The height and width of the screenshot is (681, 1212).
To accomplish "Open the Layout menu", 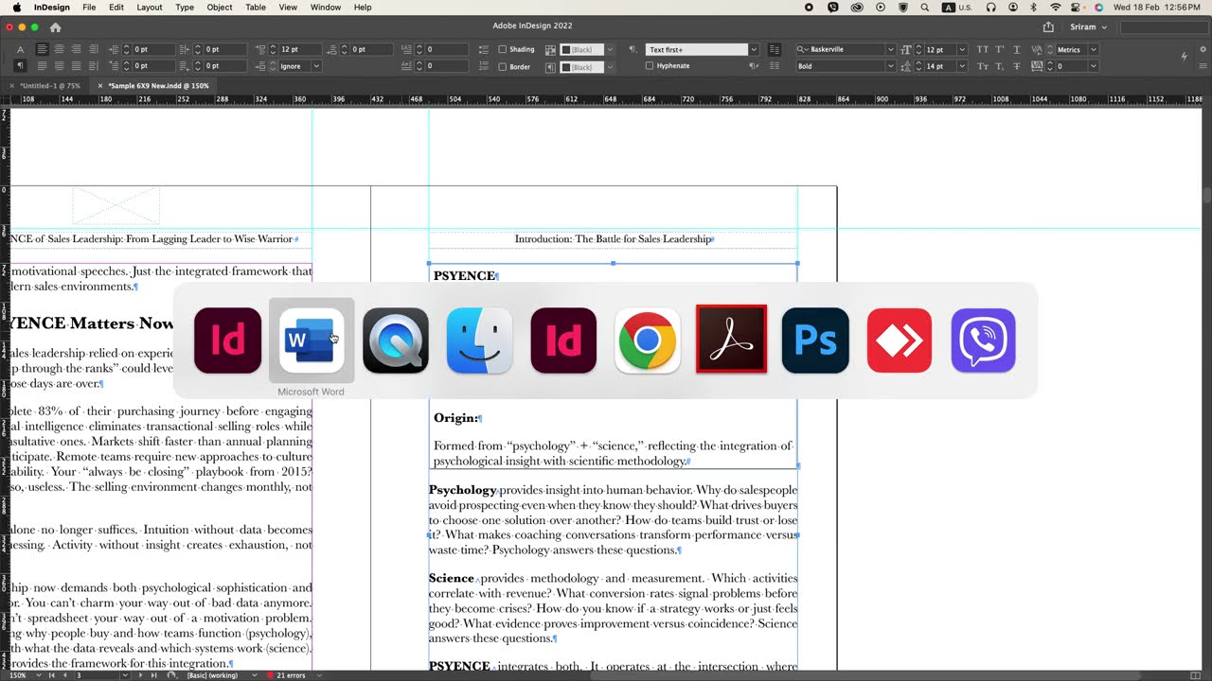I will pos(150,7).
